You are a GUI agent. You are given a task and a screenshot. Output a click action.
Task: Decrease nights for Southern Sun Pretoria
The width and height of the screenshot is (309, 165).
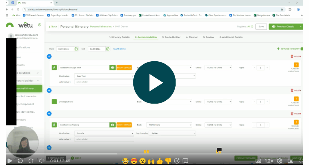(254, 125)
